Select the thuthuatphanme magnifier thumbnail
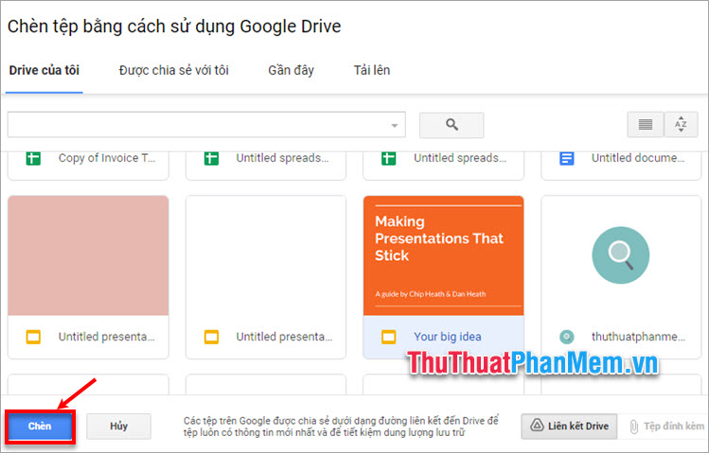This screenshot has height=453, width=709. click(621, 255)
